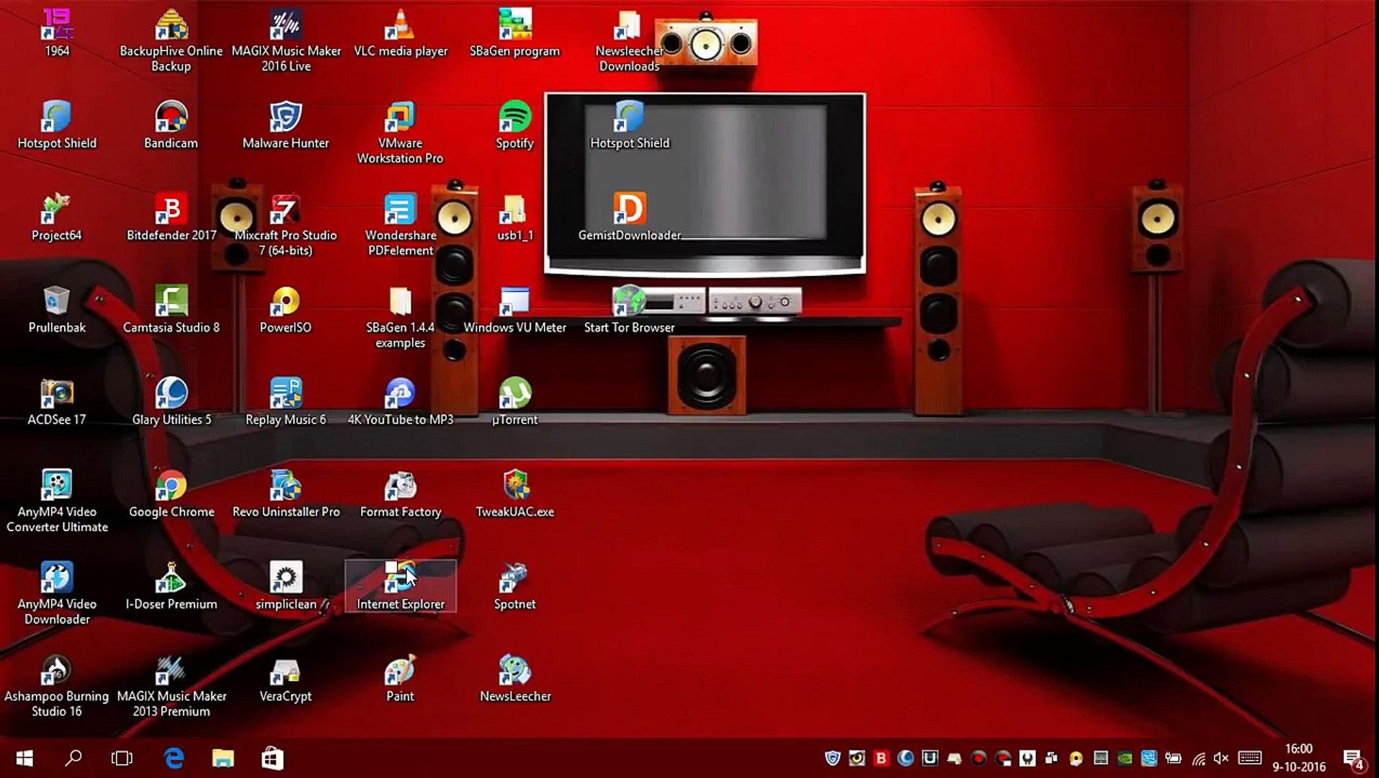Click the taskbar search magnifier
The width and height of the screenshot is (1379, 778).
[x=73, y=758]
